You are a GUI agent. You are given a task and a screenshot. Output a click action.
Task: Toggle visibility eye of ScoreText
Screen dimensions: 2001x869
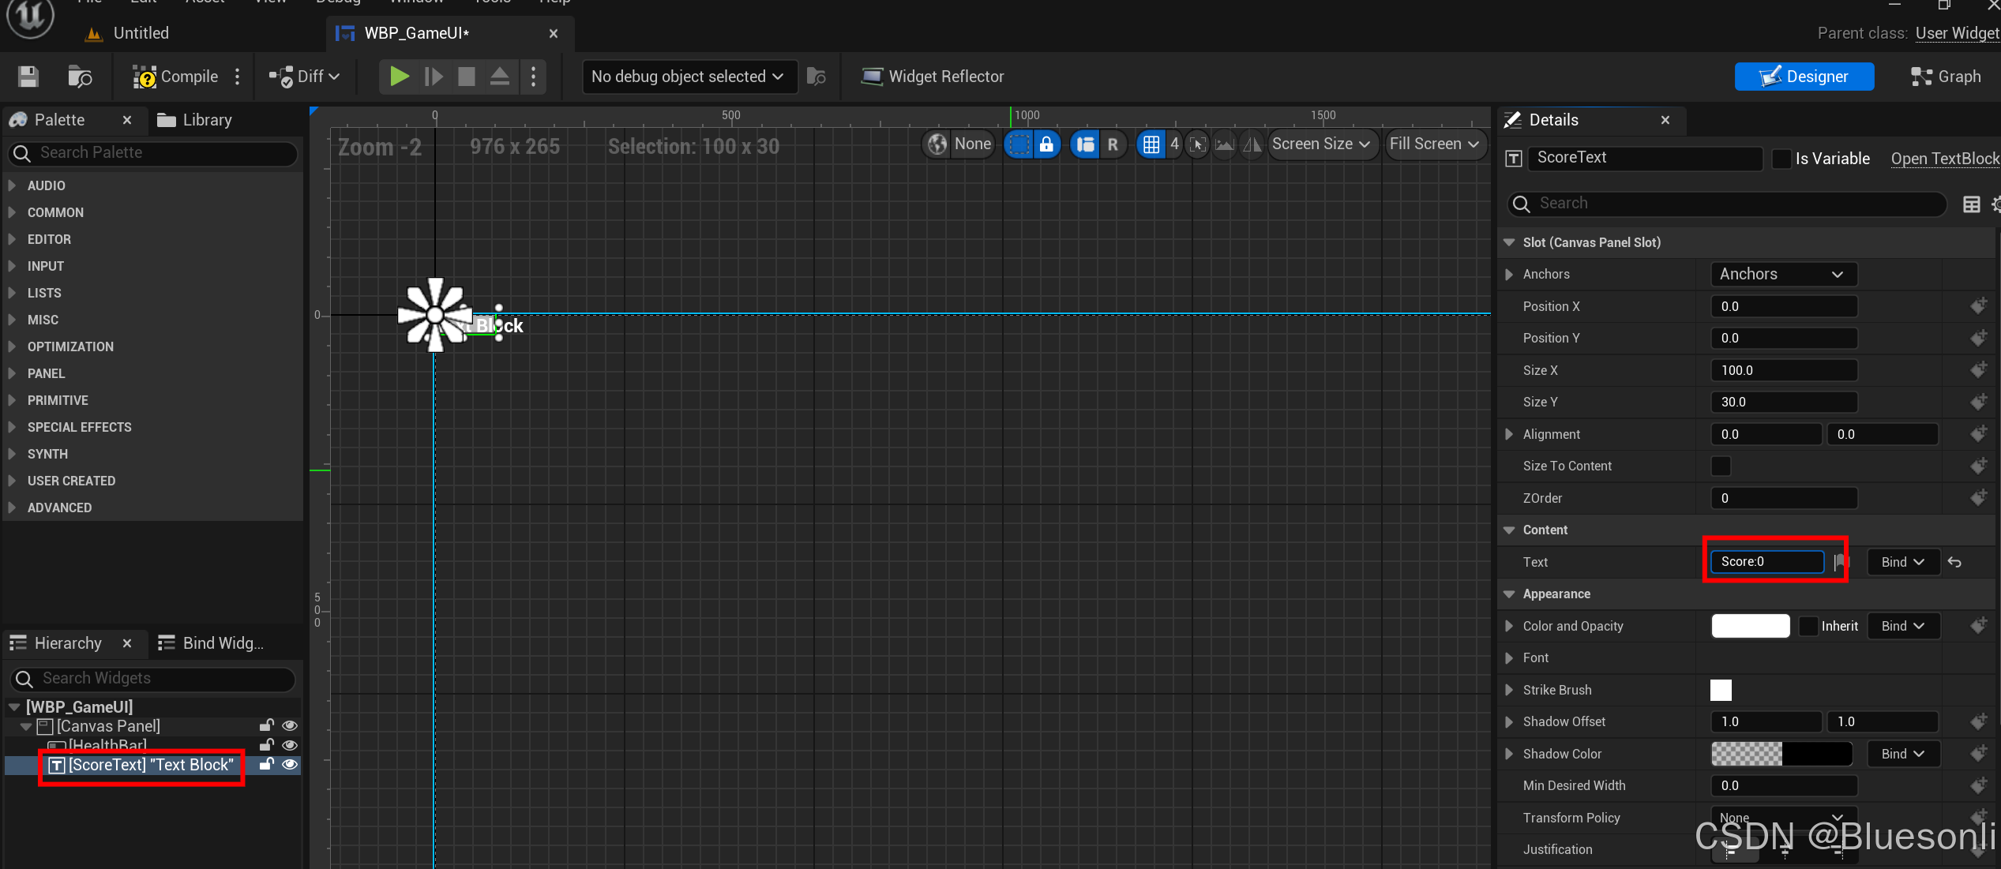pyautogui.click(x=290, y=765)
